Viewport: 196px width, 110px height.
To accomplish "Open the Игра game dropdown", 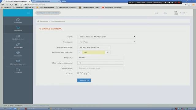I will pyautogui.click(x=107, y=37).
